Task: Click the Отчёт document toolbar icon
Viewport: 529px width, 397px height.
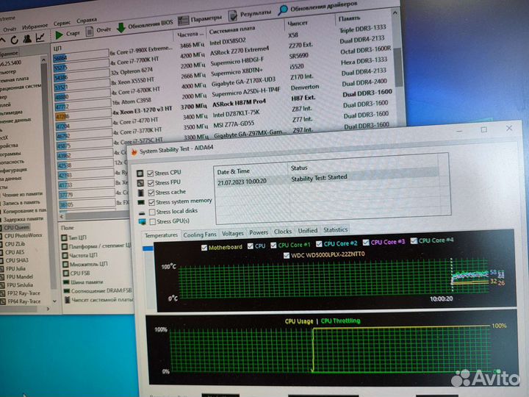Action: coord(90,32)
